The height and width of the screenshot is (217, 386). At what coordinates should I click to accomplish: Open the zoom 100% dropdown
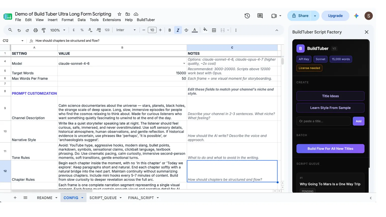pyautogui.click(x=58, y=30)
